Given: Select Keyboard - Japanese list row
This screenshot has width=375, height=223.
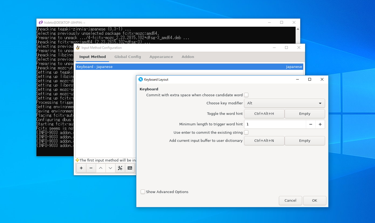Looking at the screenshot, I should pos(189,67).
